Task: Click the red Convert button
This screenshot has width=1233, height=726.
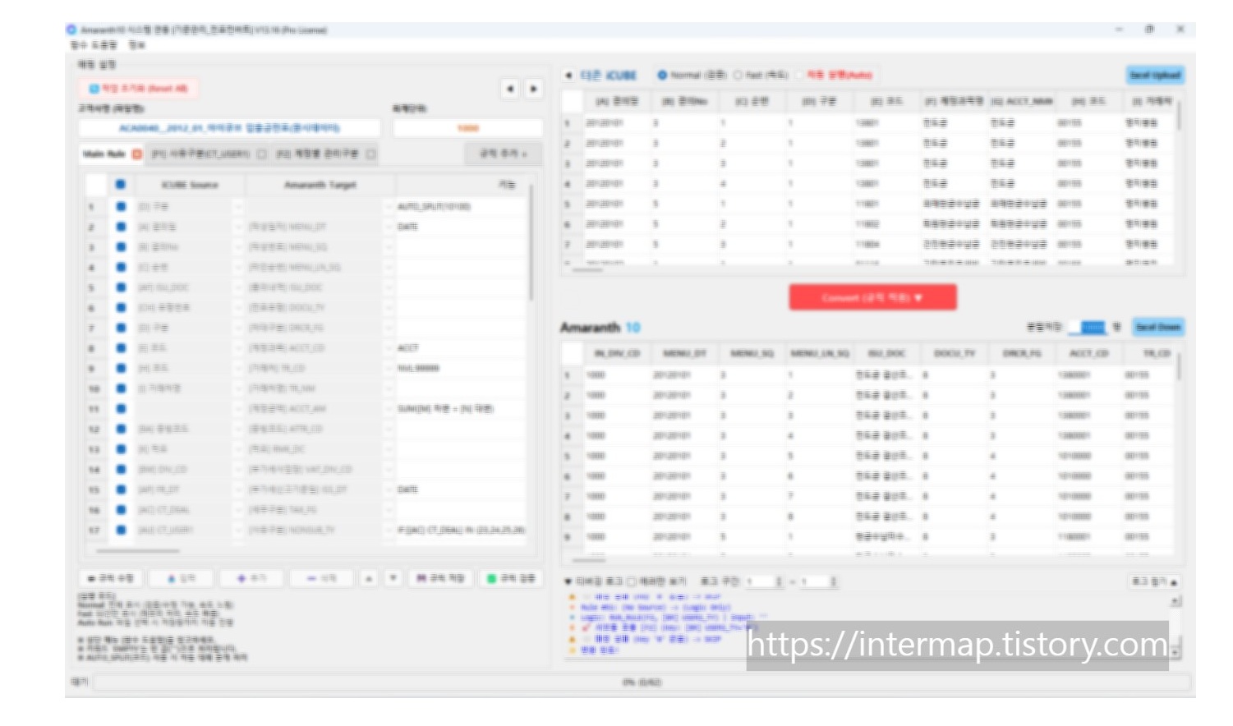Action: [x=872, y=297]
